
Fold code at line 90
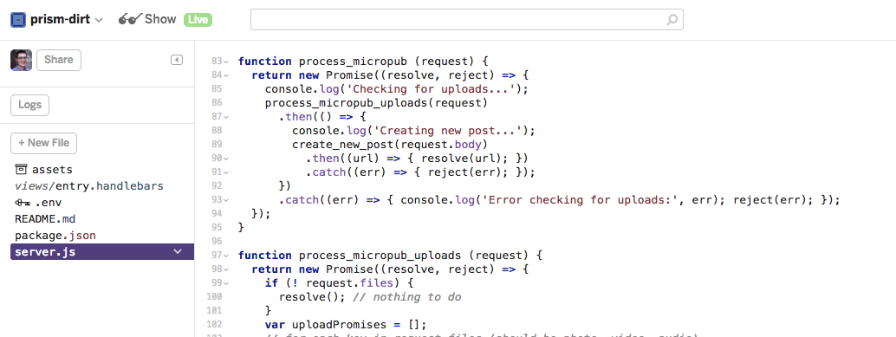click(225, 159)
